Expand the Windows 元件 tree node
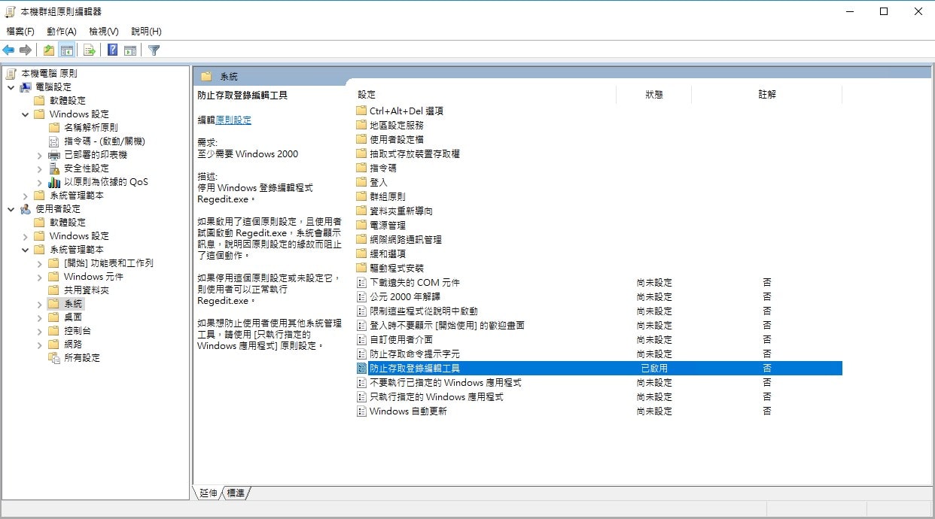935x519 pixels. coord(39,277)
